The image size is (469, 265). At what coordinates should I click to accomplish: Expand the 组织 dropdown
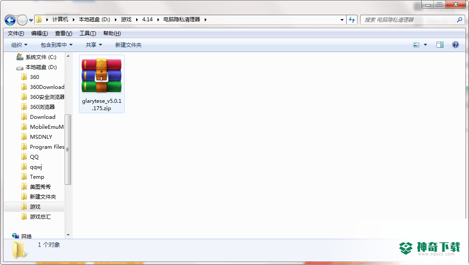point(19,45)
